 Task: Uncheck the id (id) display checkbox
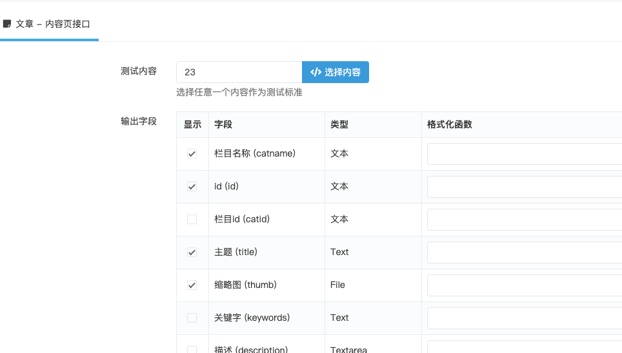[x=192, y=187]
